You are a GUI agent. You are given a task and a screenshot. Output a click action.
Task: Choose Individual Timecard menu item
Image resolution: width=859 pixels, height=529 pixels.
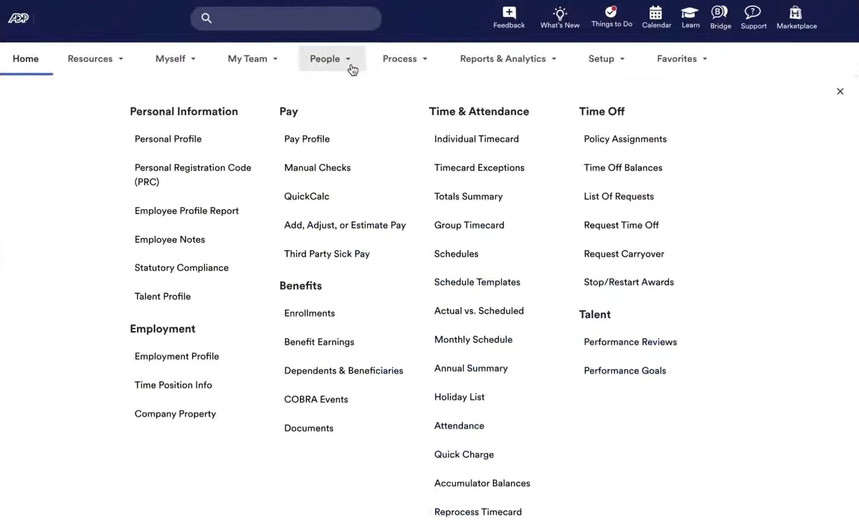476,139
